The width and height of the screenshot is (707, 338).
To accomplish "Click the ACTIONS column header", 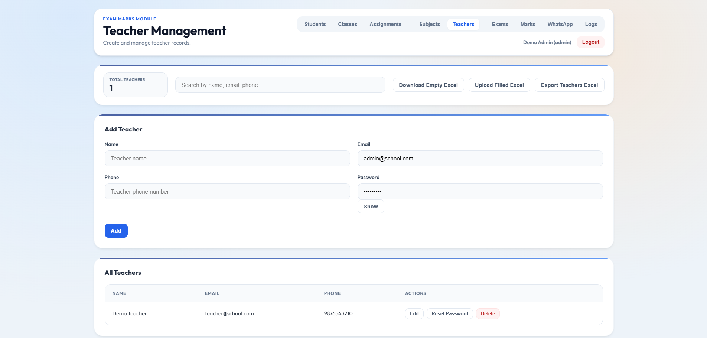I will [416, 293].
